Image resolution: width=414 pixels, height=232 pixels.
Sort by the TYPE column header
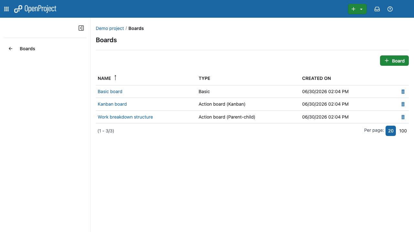coord(204,78)
